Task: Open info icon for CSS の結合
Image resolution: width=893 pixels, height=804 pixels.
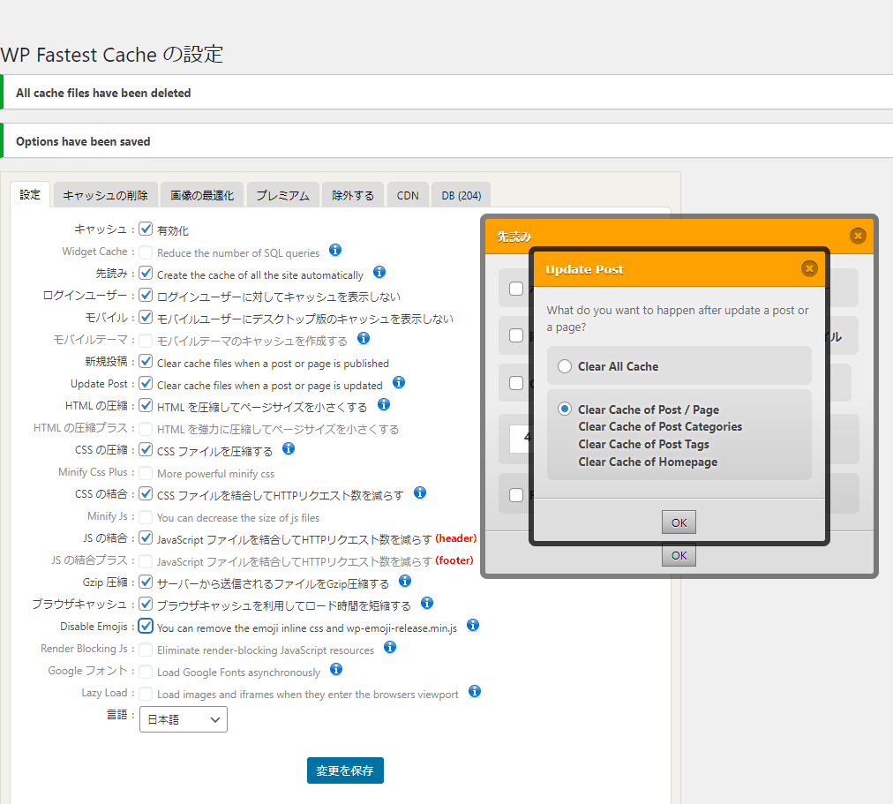Action: click(x=420, y=492)
